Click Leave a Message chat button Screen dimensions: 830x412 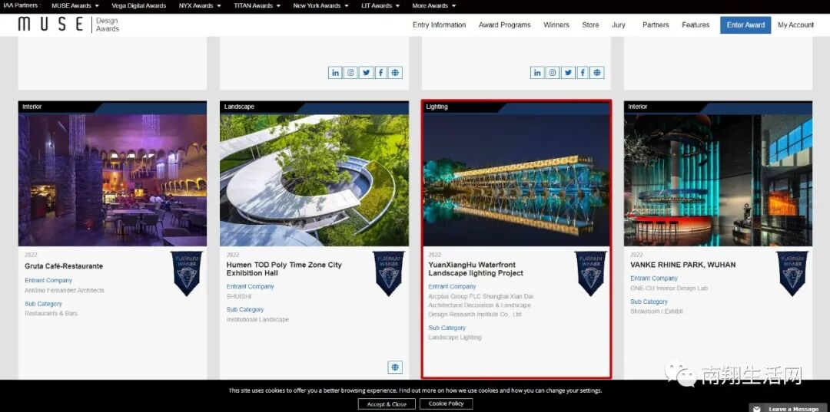pos(789,409)
